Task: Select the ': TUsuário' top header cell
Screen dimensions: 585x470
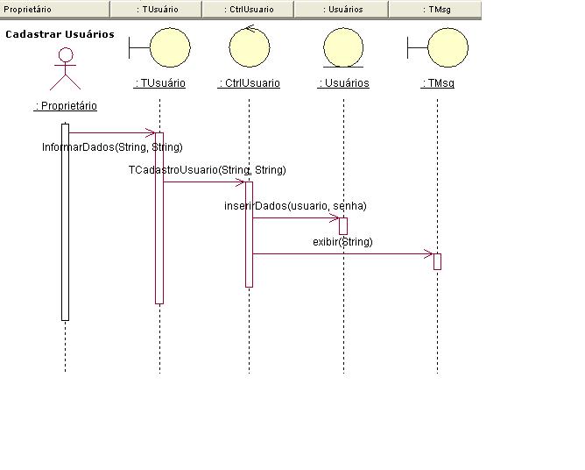Action: (156, 10)
